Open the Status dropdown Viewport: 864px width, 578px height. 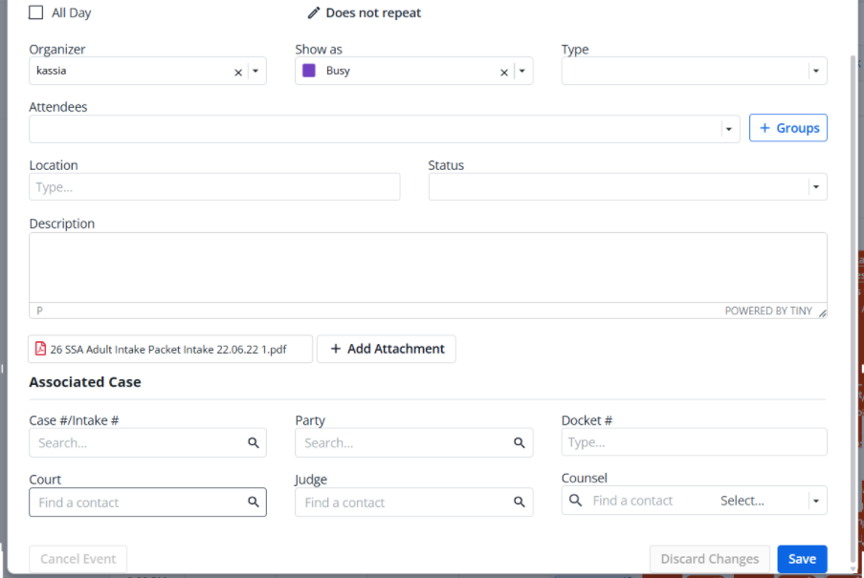[815, 186]
